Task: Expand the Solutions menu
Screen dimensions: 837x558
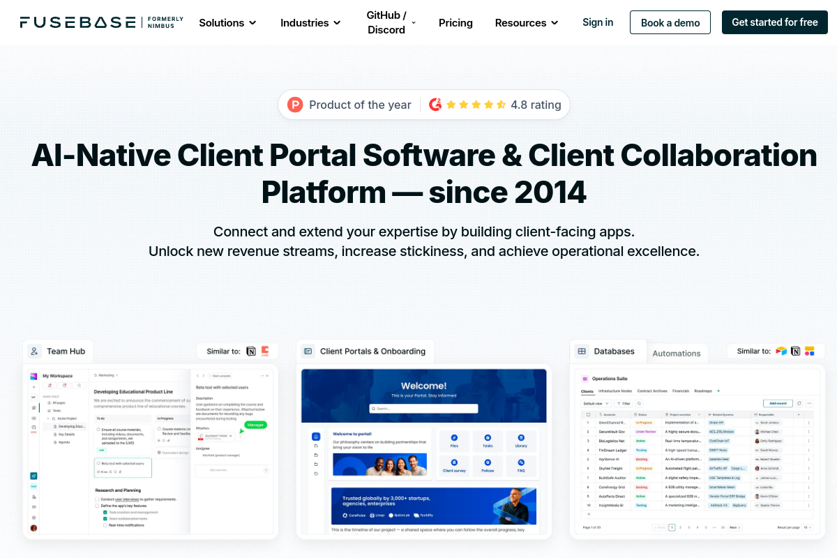Action: (x=228, y=22)
